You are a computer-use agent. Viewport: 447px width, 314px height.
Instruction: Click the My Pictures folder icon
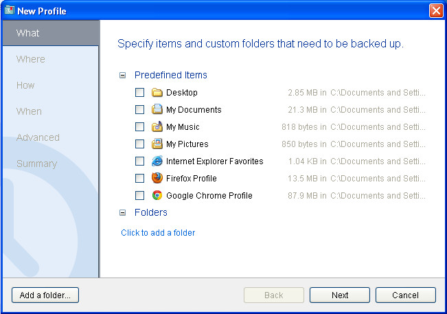coord(157,144)
